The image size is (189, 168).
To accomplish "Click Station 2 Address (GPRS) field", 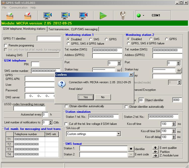I will [167, 56].
